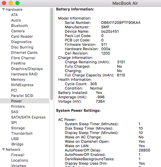Collapse the Network section triangle
This screenshot has height=167, width=161.
click(3, 149)
